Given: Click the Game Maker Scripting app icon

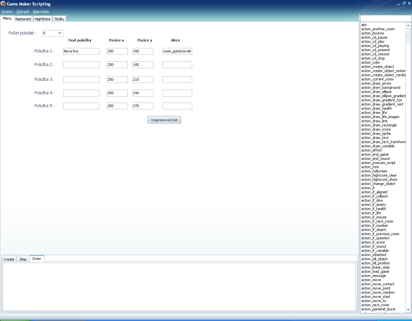Looking at the screenshot, I should point(4,4).
